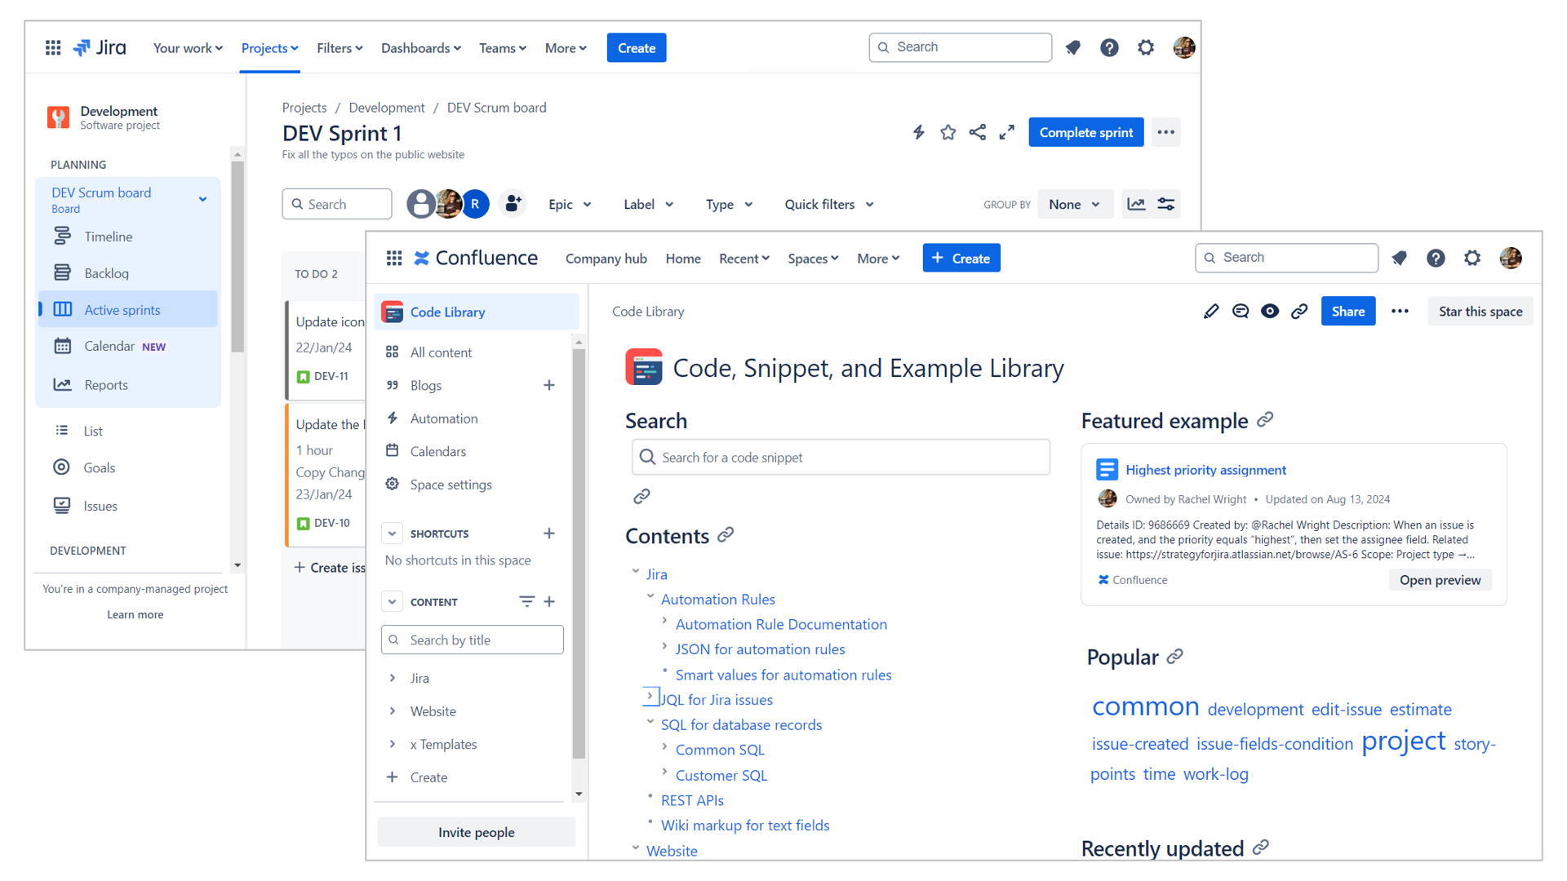1567x881 pixels.
Task: Copy the page link using the link icon
Action: pos(1299,311)
